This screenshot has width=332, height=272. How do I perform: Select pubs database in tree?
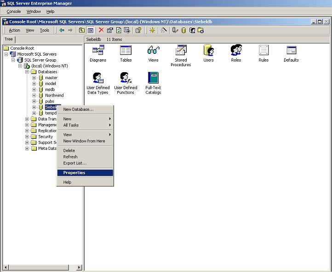(x=50, y=102)
